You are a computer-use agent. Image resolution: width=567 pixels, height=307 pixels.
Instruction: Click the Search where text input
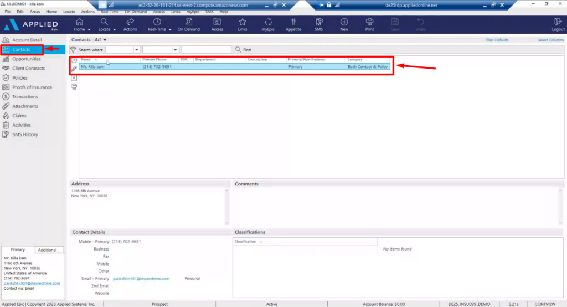(206, 49)
